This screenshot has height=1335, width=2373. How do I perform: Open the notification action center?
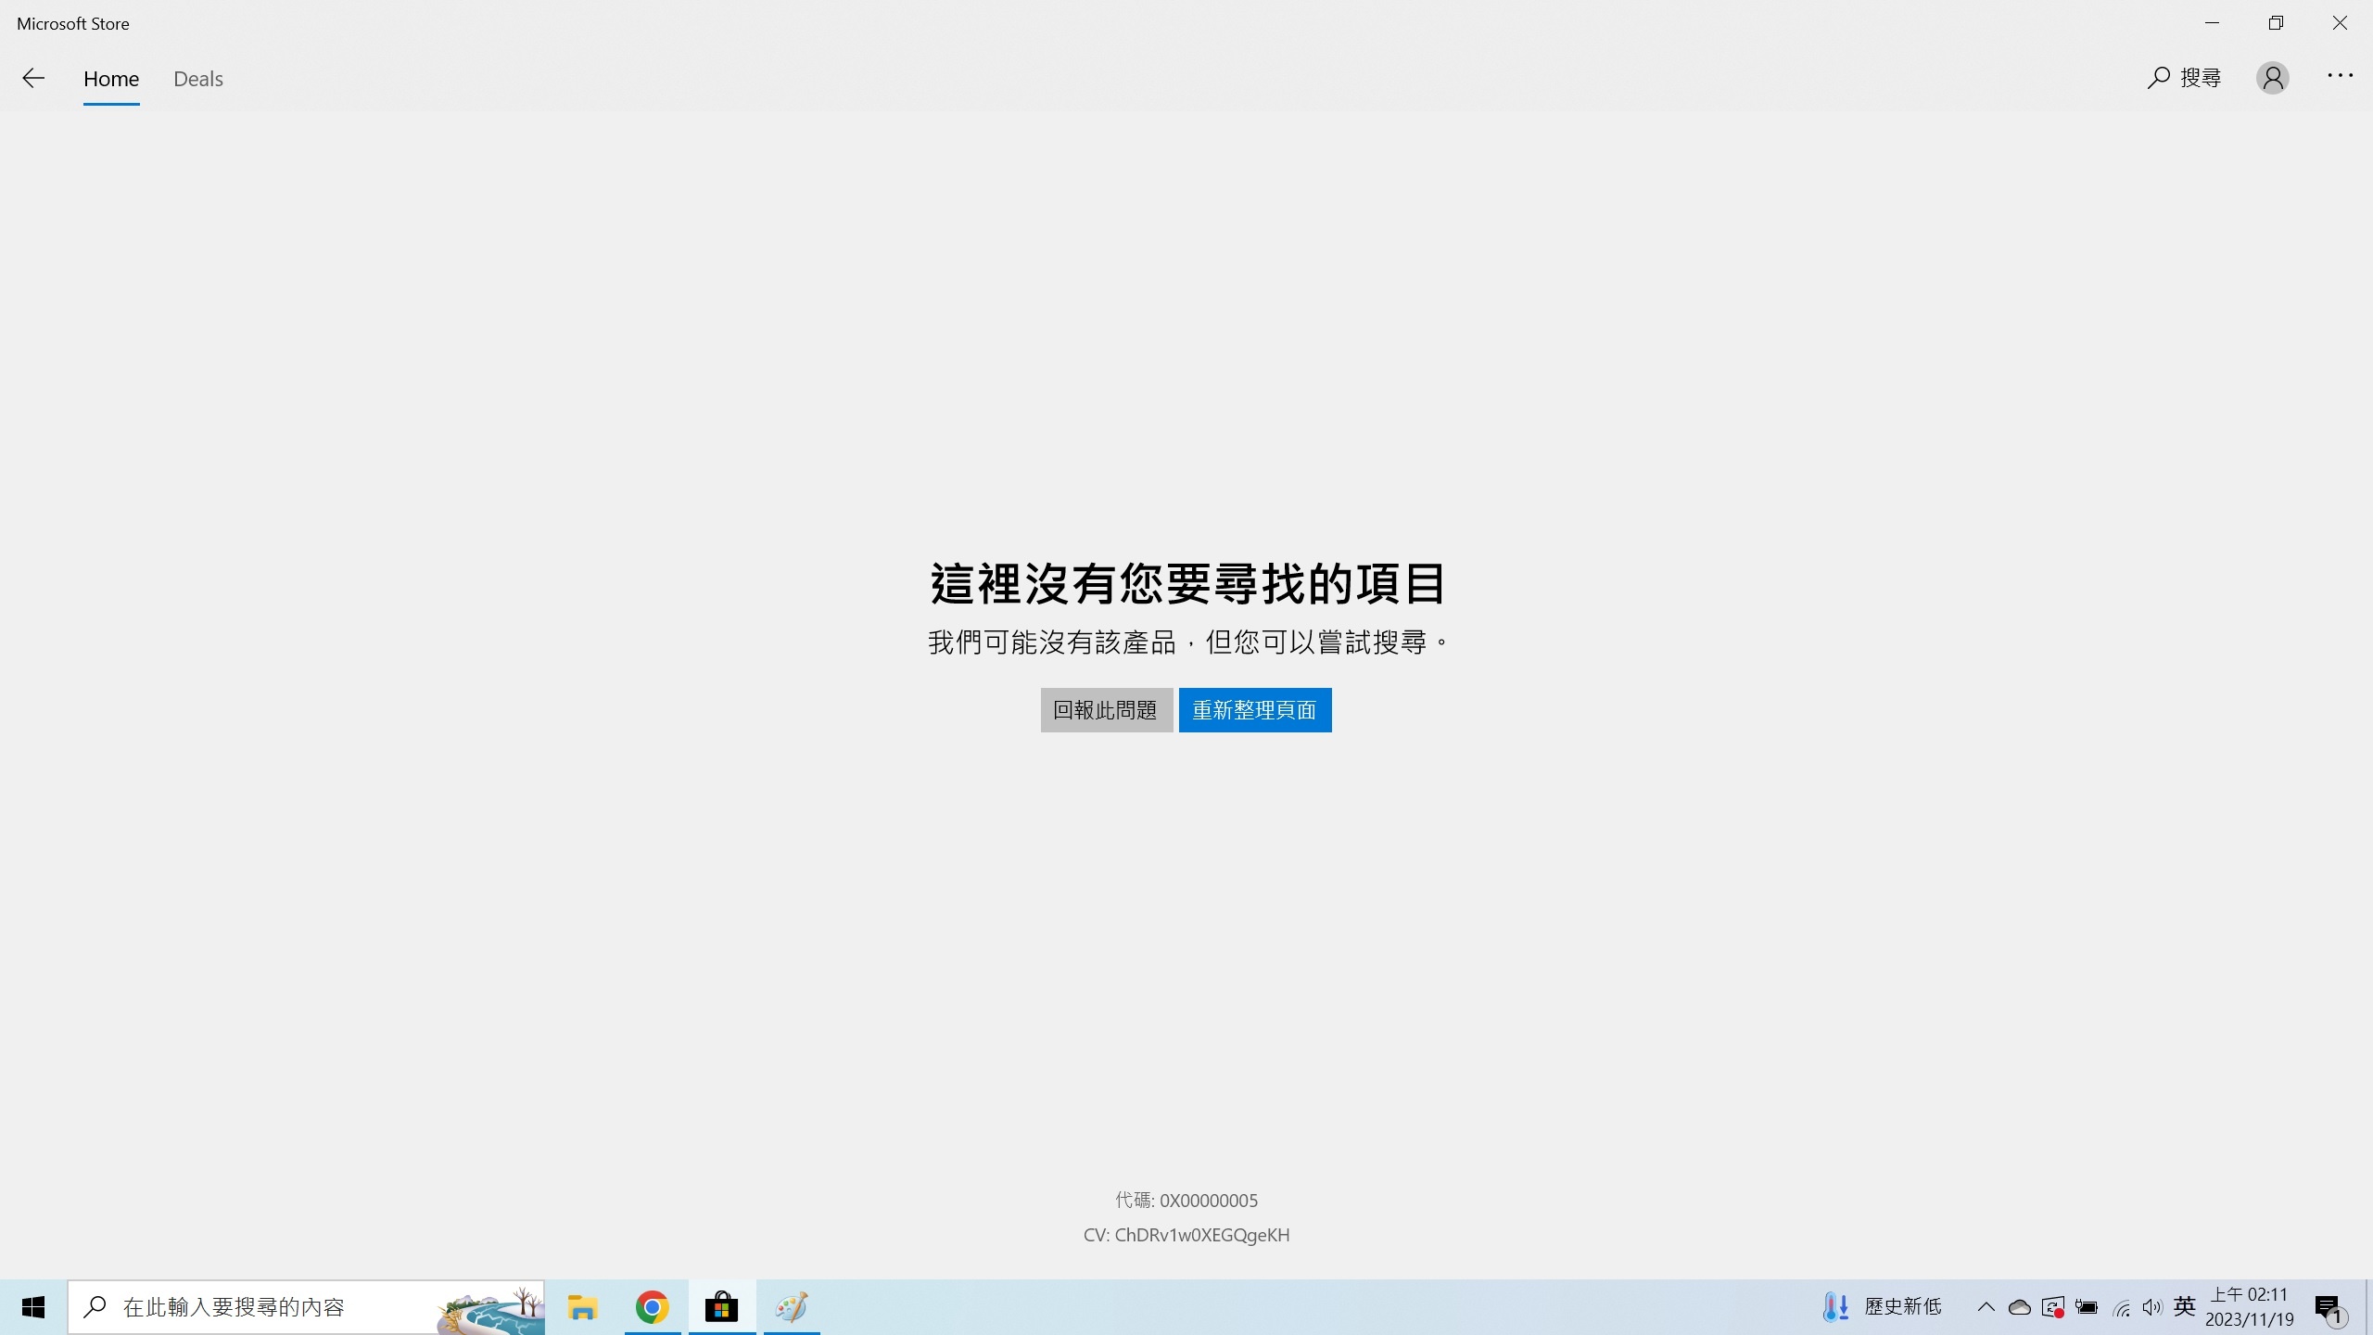(x=2329, y=1308)
